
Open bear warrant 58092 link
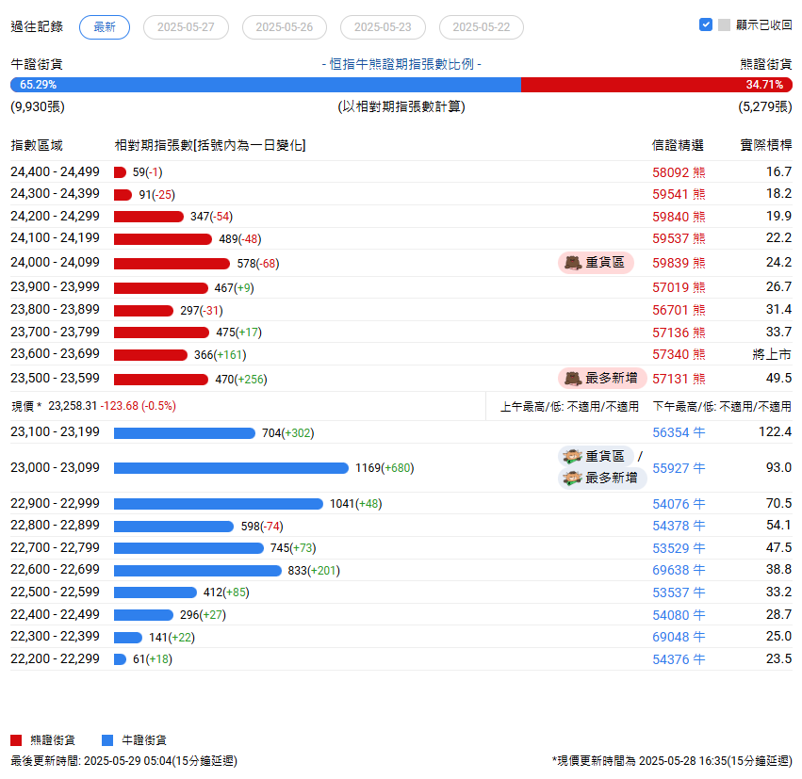(670, 172)
